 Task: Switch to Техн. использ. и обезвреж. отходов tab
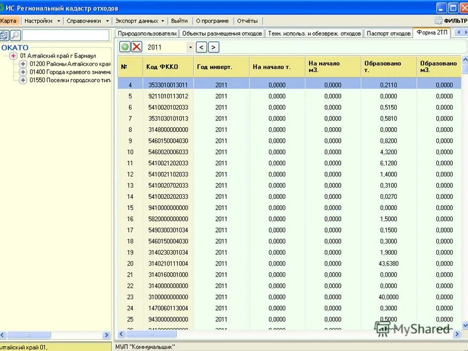(314, 34)
